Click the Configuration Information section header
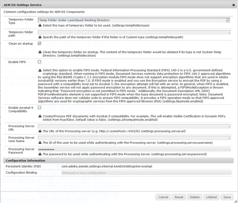The width and height of the screenshot is (238, 203). 118,160
